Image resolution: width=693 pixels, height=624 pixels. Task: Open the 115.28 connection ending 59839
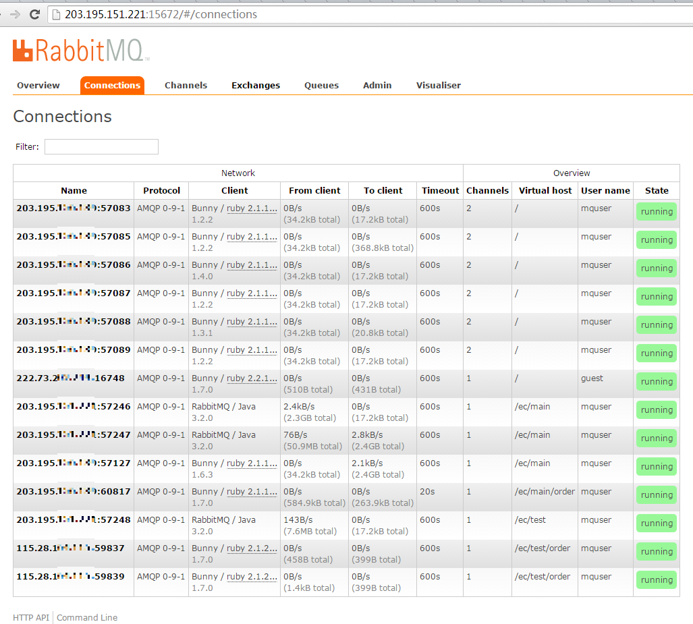tap(70, 576)
